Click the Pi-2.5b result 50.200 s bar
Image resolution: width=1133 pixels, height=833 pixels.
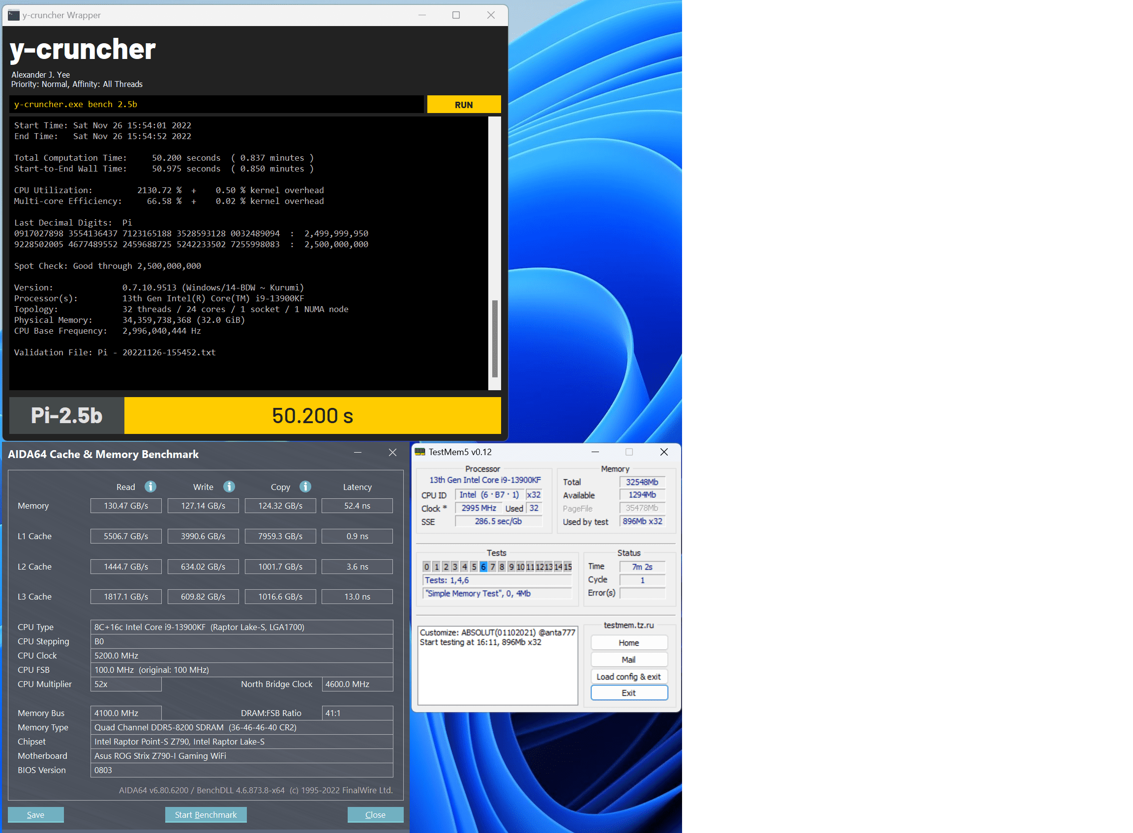coord(313,415)
